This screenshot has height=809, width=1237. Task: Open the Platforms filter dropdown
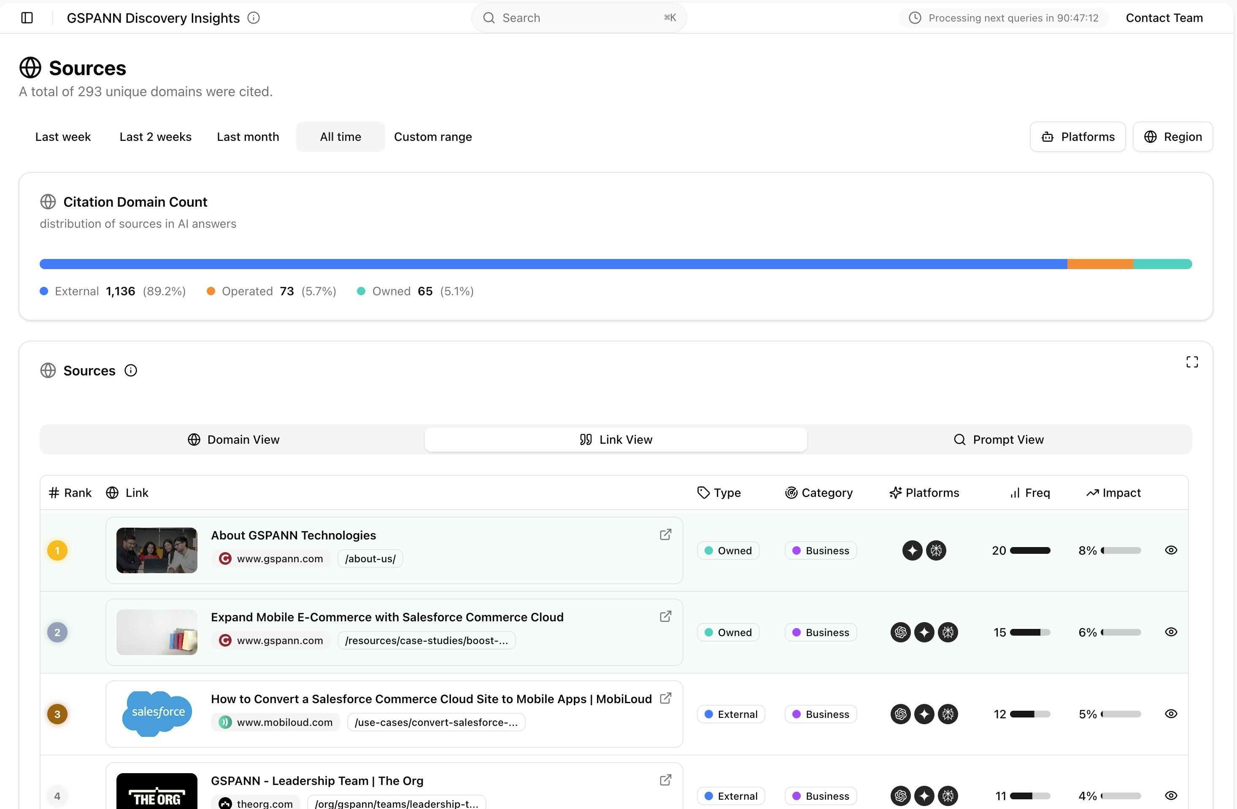pyautogui.click(x=1078, y=137)
